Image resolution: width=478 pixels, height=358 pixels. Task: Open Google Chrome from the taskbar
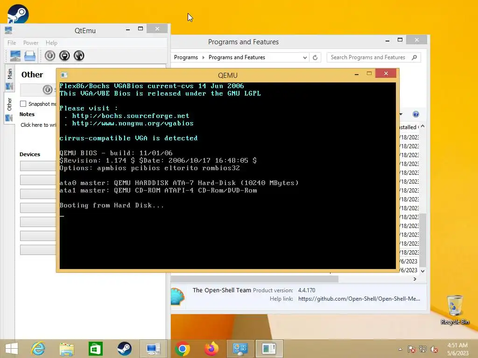[x=183, y=349]
